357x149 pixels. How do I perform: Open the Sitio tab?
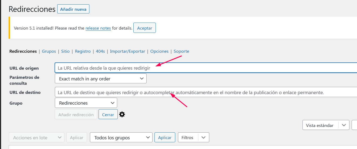pos(65,51)
